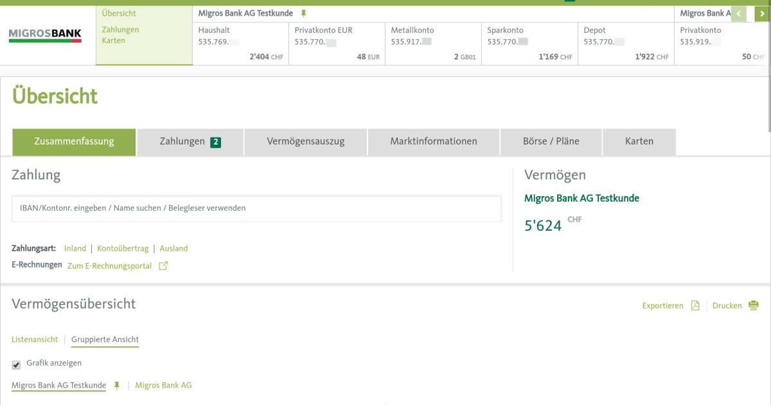Click the Migros Bank AG group link
771x405 pixels.
(x=163, y=384)
